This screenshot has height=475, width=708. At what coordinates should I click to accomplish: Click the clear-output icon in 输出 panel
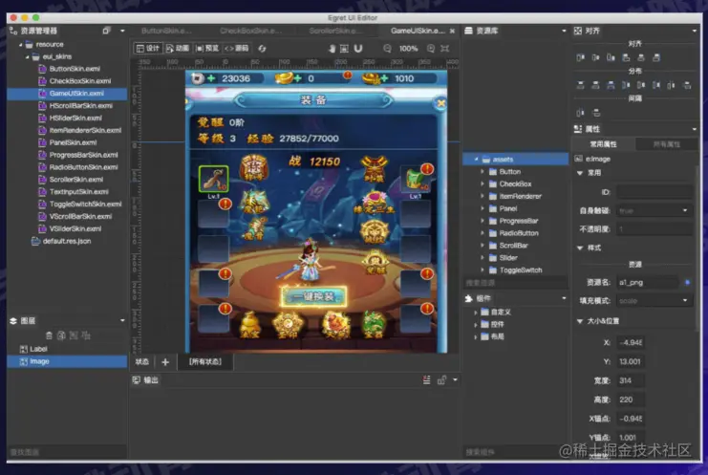[x=427, y=380]
